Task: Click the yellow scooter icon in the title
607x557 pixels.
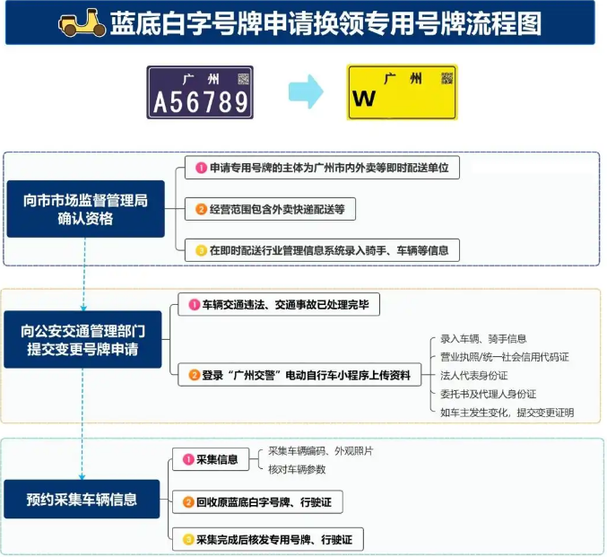Action: coord(82,23)
